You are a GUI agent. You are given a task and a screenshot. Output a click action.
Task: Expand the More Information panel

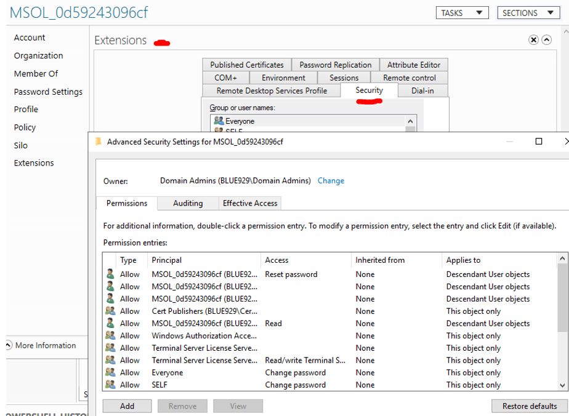click(9, 345)
